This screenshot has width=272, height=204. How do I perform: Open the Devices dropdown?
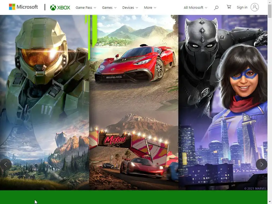130,8
